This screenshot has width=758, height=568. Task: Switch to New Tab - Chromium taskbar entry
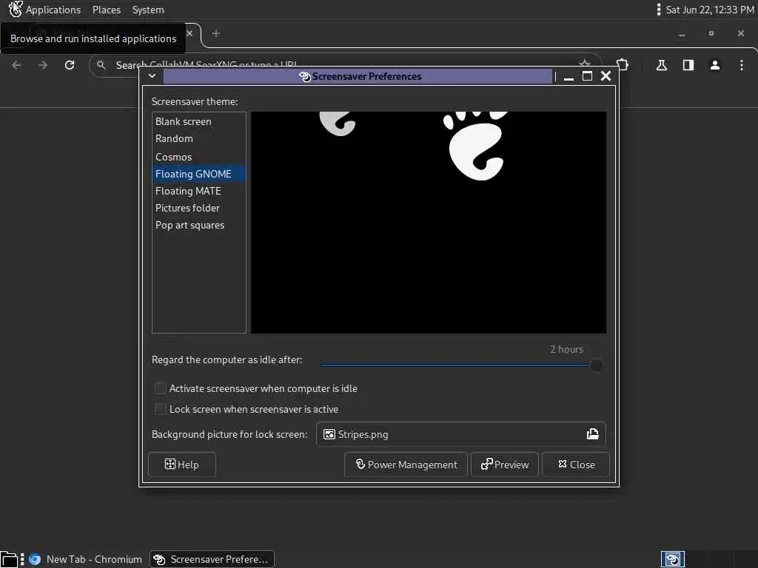coord(86,559)
